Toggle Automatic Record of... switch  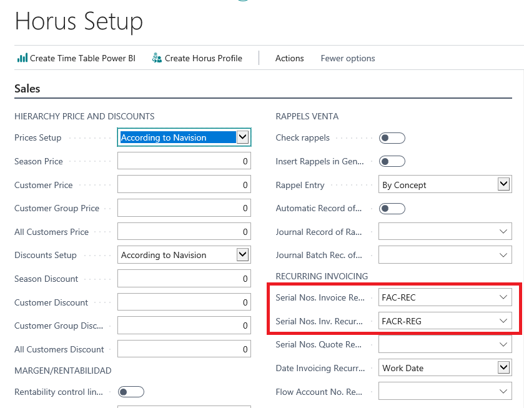click(x=392, y=208)
